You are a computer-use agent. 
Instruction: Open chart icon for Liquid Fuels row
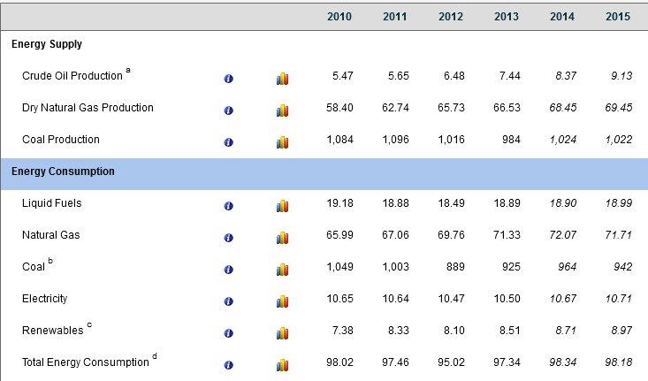coord(282,206)
